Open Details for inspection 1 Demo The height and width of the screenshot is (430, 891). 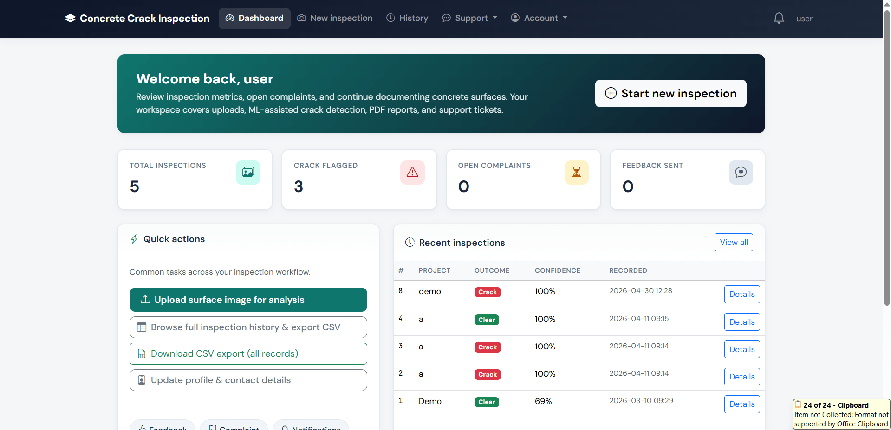tap(742, 404)
